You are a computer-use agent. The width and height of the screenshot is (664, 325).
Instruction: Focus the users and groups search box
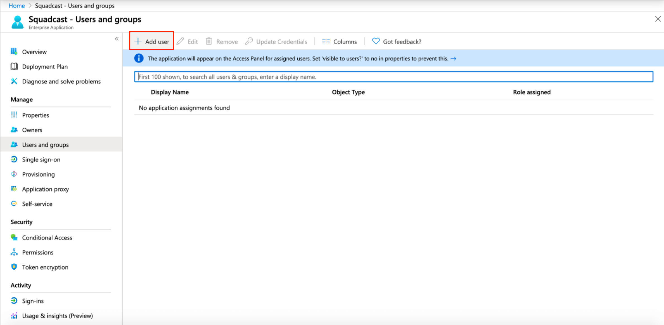point(394,77)
